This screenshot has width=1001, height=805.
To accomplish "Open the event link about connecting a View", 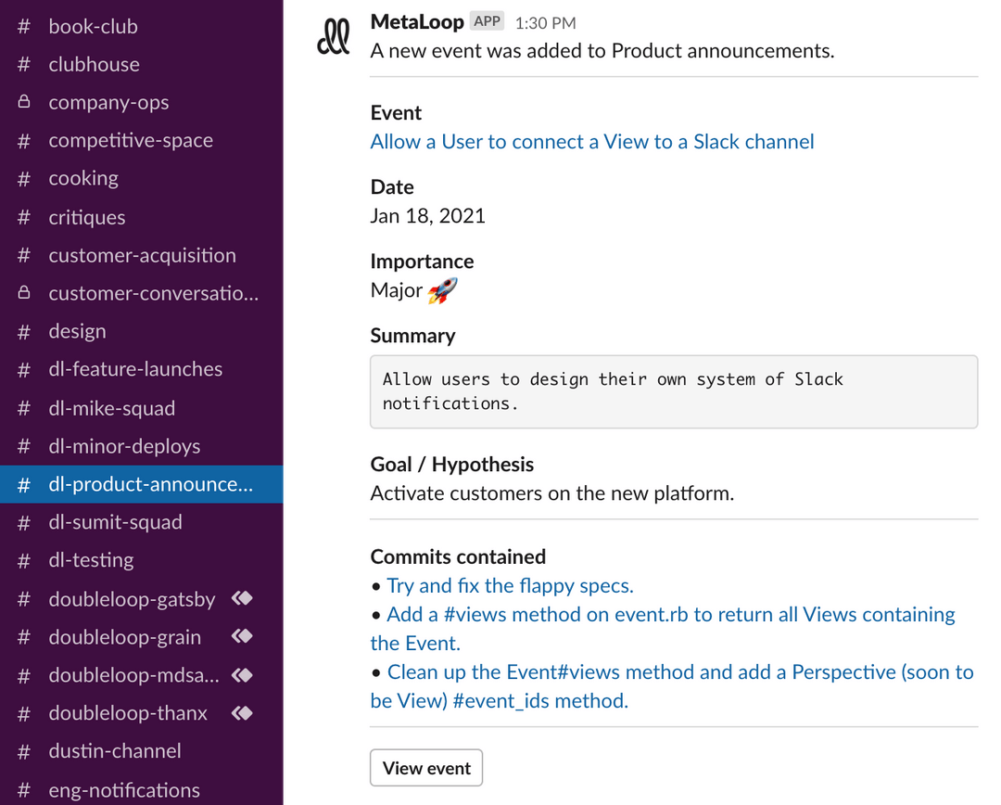I will point(592,141).
